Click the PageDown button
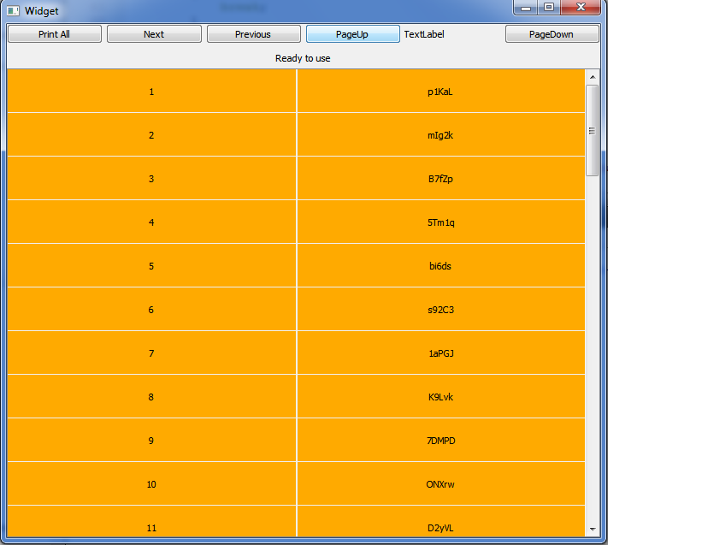The height and width of the screenshot is (545, 702). (x=552, y=34)
